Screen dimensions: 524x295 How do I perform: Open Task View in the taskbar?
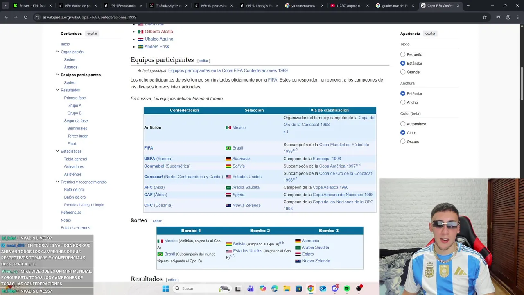[238, 288]
